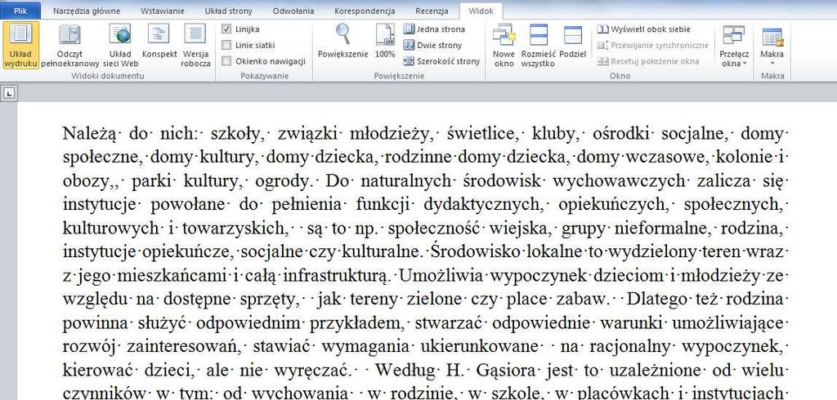The image size is (837, 400).
Task: Switch to Odwołania tab
Action: coord(293,11)
